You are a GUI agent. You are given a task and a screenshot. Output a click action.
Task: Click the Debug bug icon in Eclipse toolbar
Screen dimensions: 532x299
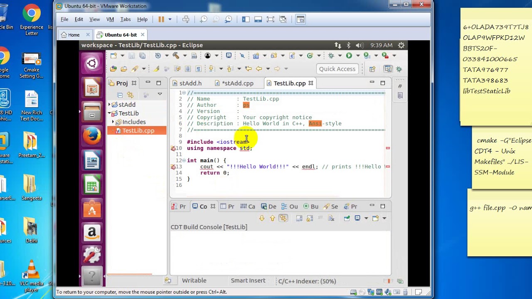coord(331,56)
